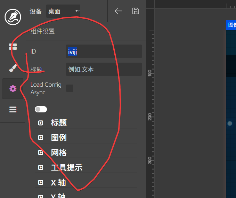Enable the Load Config Async checkbox
236x198 pixels.
tap(70, 88)
